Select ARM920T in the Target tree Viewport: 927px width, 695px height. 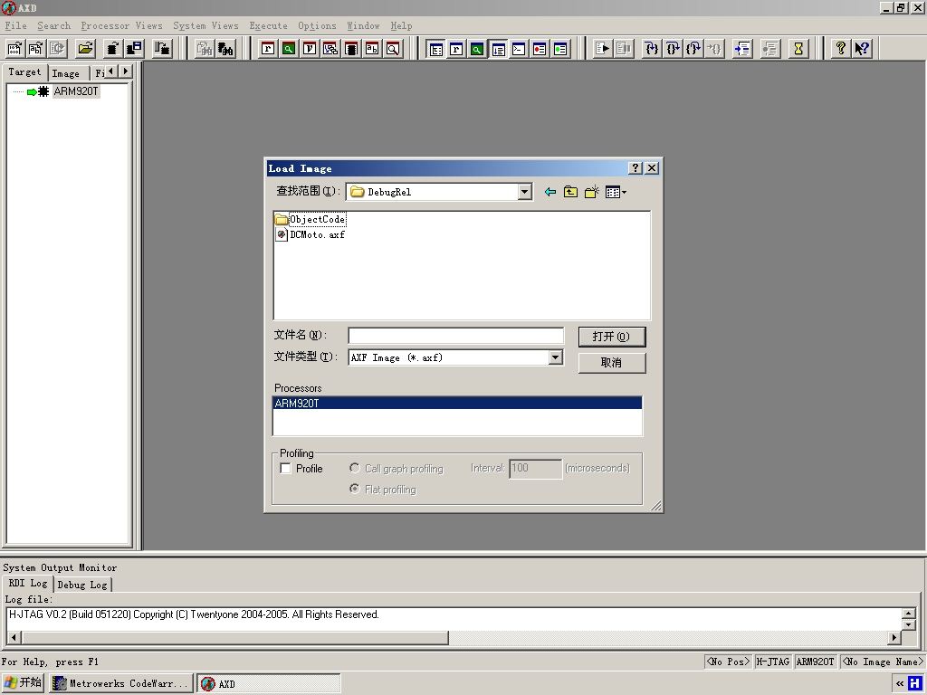76,91
